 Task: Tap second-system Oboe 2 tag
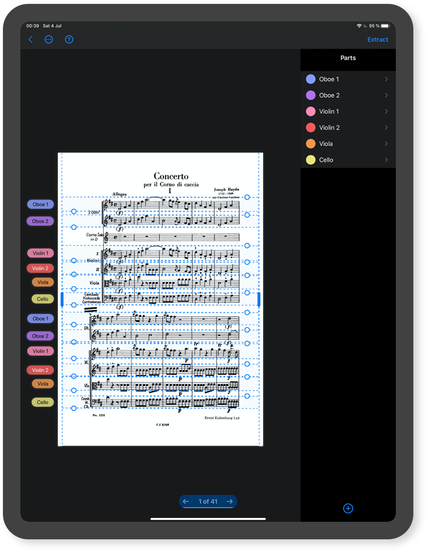click(40, 336)
